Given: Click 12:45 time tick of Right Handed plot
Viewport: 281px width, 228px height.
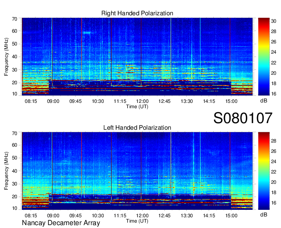Looking at the screenshot, I should pos(164,101).
